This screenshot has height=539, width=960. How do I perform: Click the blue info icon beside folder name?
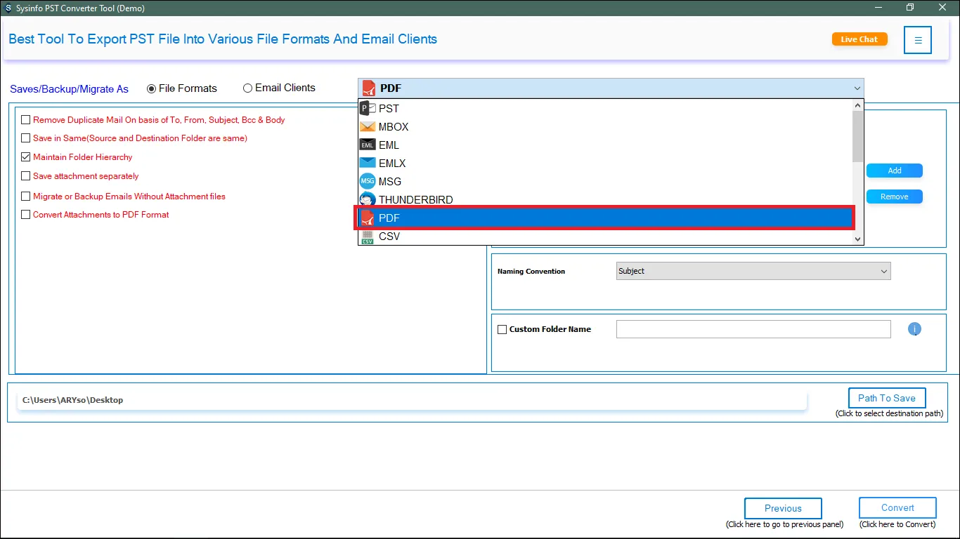[914, 329]
